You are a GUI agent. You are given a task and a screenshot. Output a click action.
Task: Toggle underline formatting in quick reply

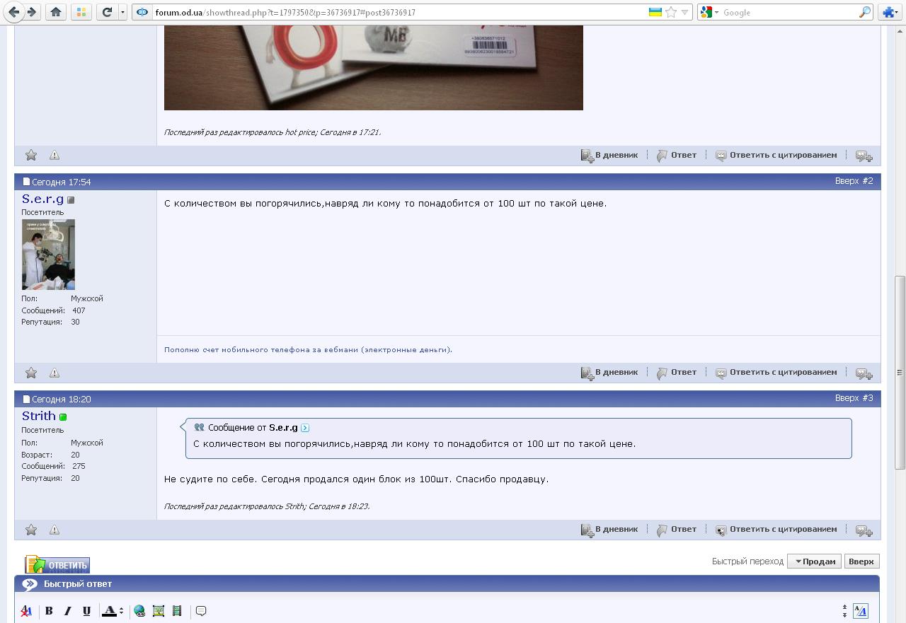tap(86, 611)
